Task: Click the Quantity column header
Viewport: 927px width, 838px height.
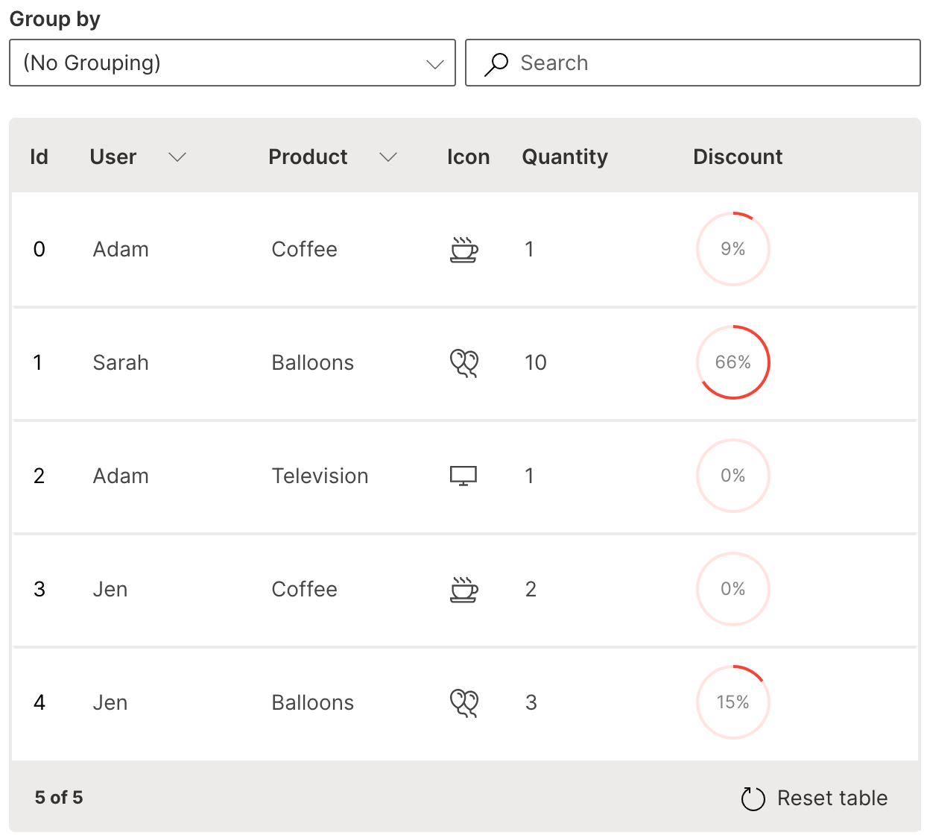Action: pos(565,157)
